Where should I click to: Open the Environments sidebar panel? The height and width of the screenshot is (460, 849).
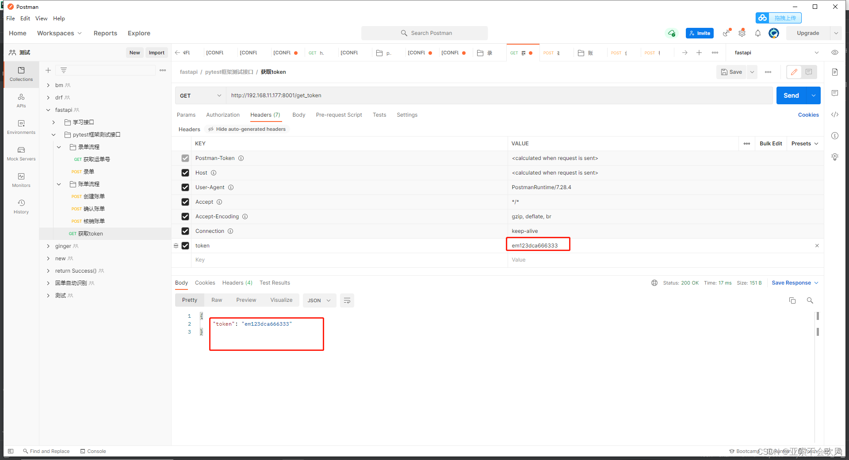(21, 127)
